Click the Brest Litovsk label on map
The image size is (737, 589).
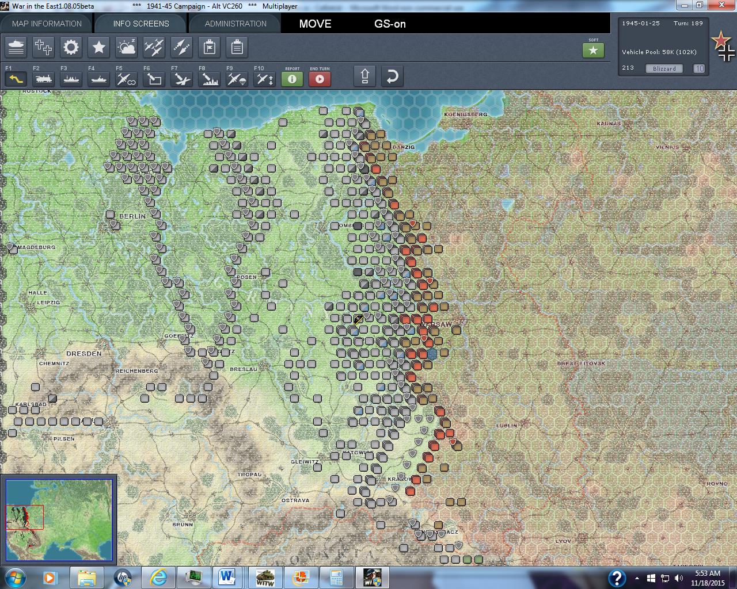[581, 364]
